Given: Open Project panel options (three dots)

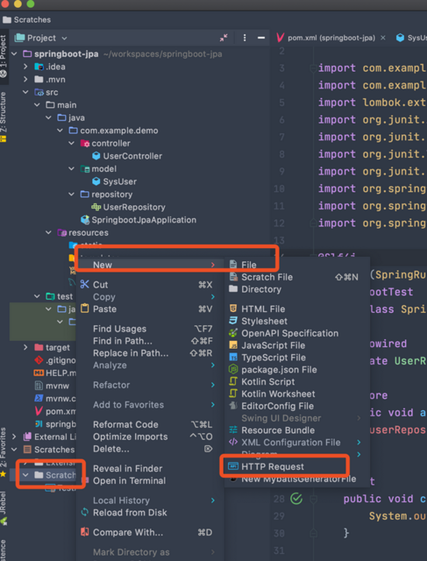Looking at the screenshot, I should (x=245, y=37).
